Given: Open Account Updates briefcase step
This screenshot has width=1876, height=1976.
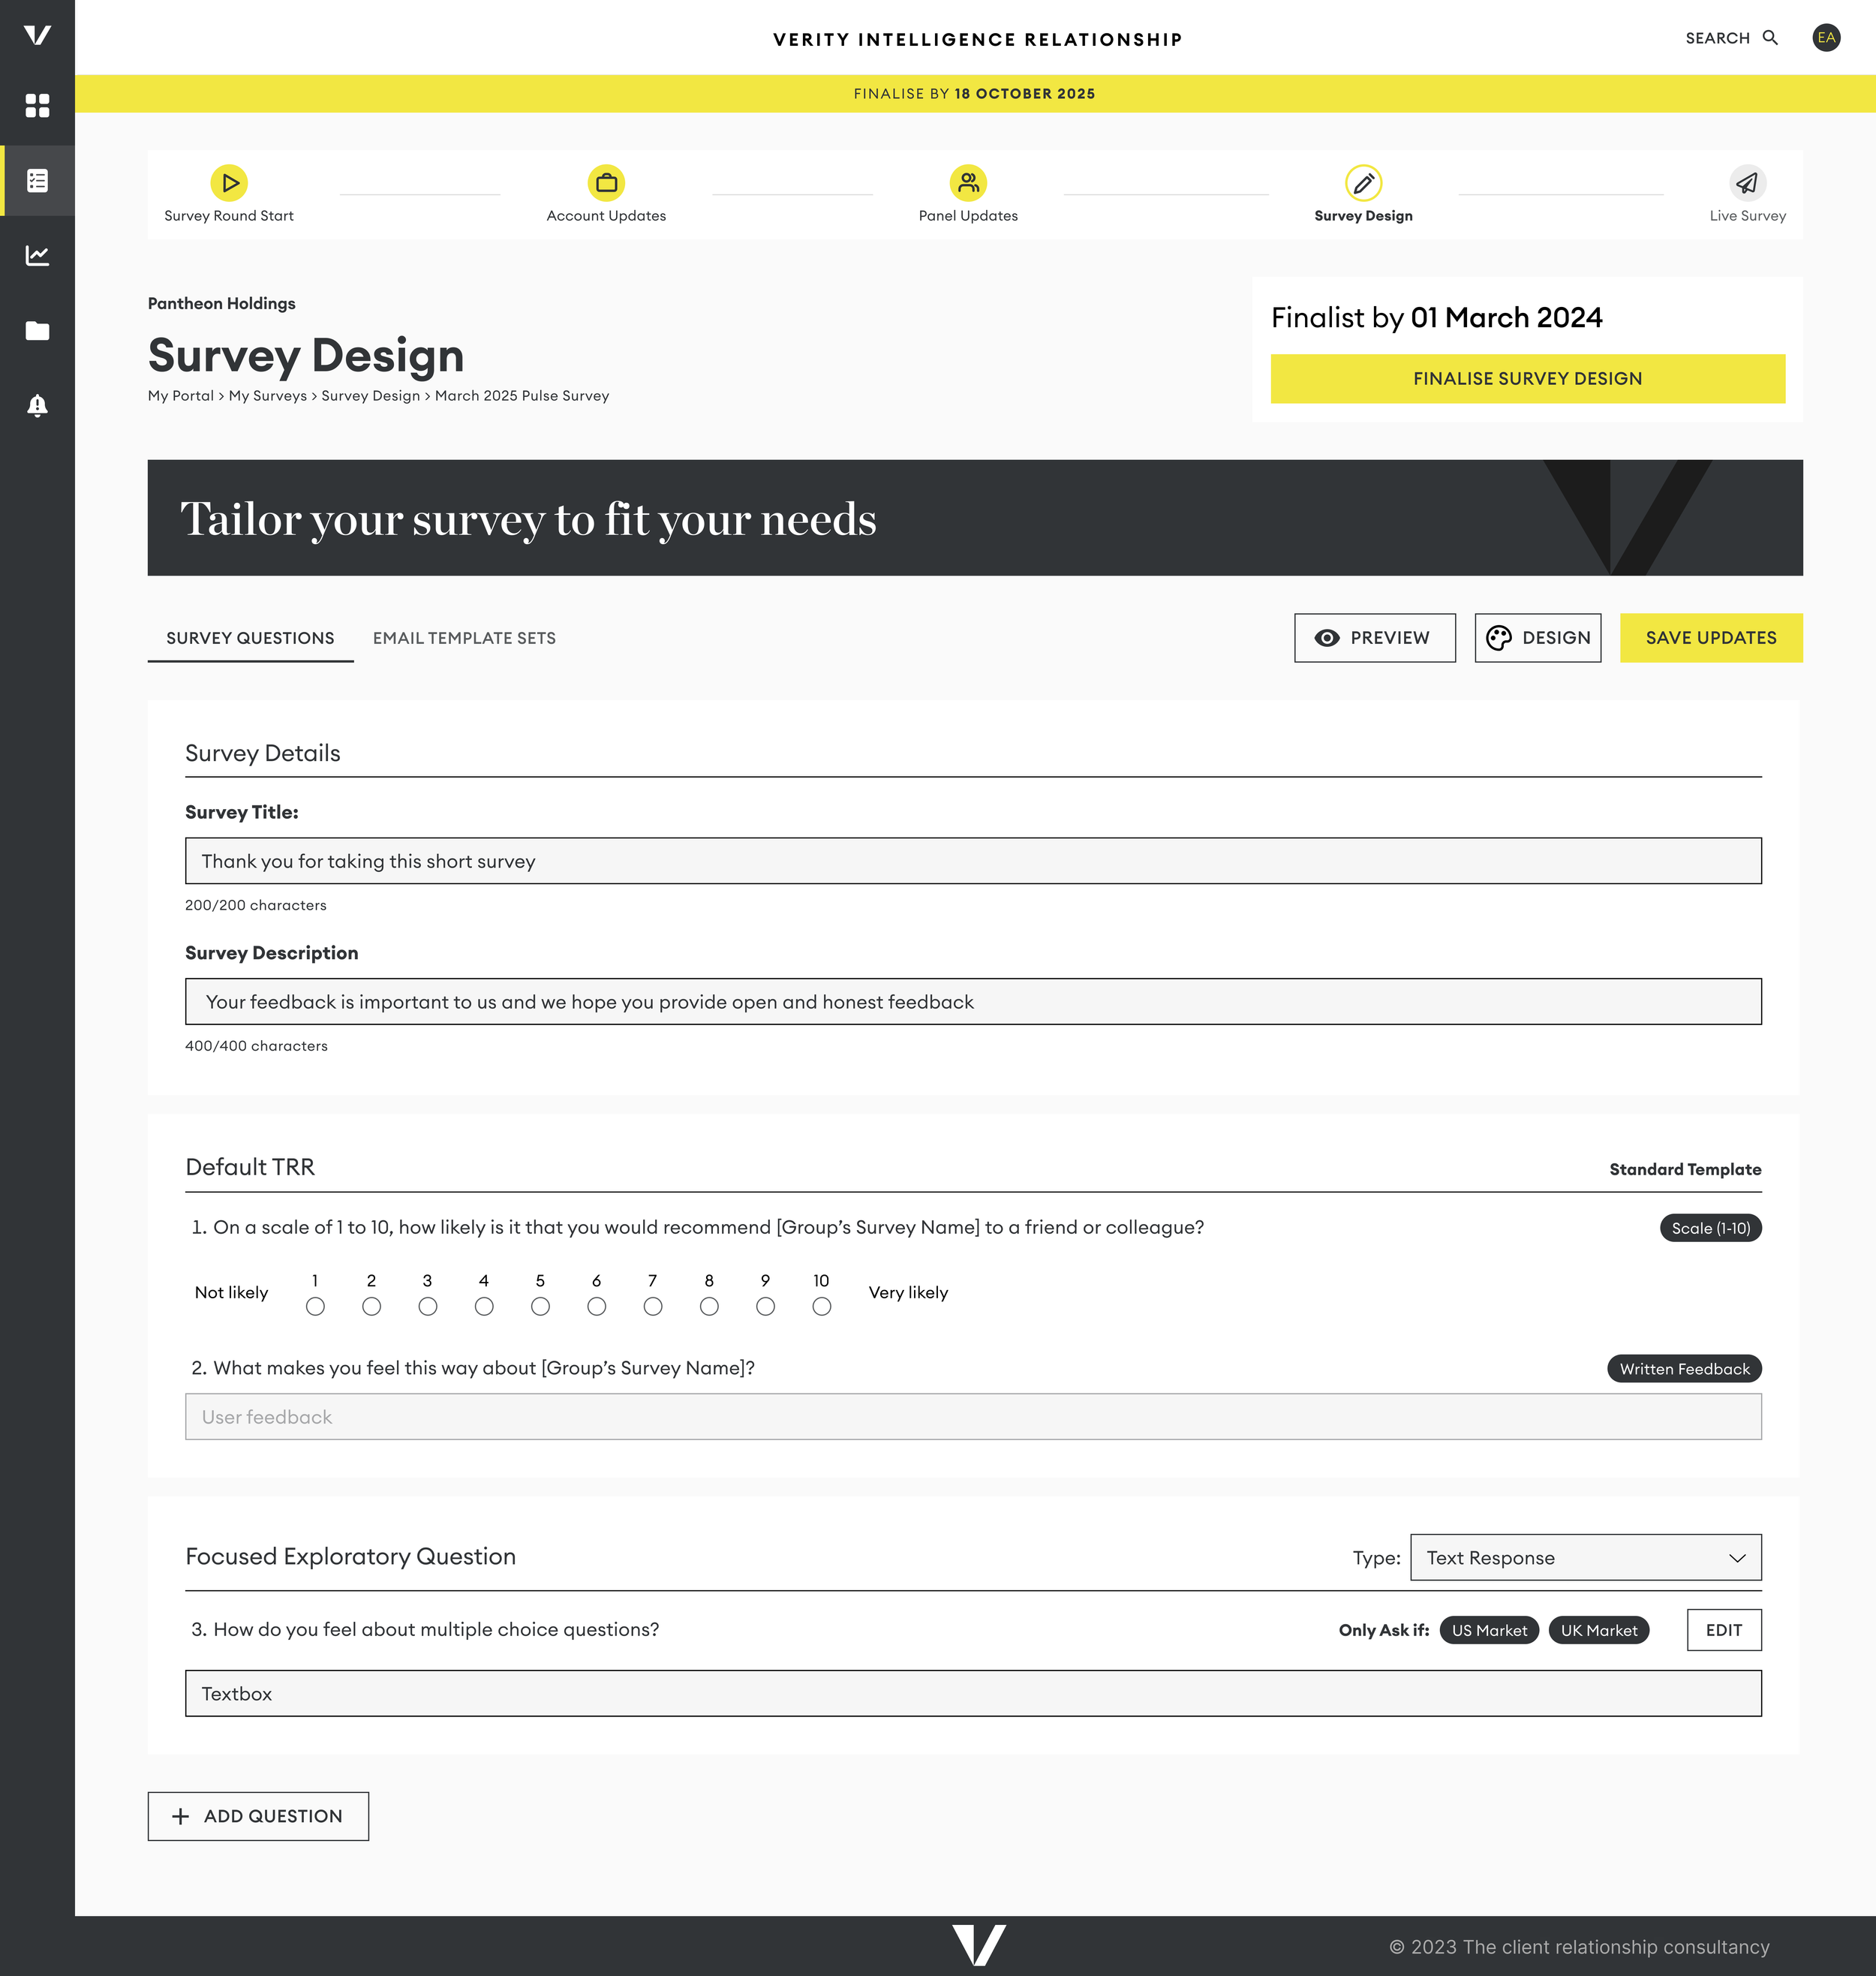Looking at the screenshot, I should pyautogui.click(x=606, y=183).
